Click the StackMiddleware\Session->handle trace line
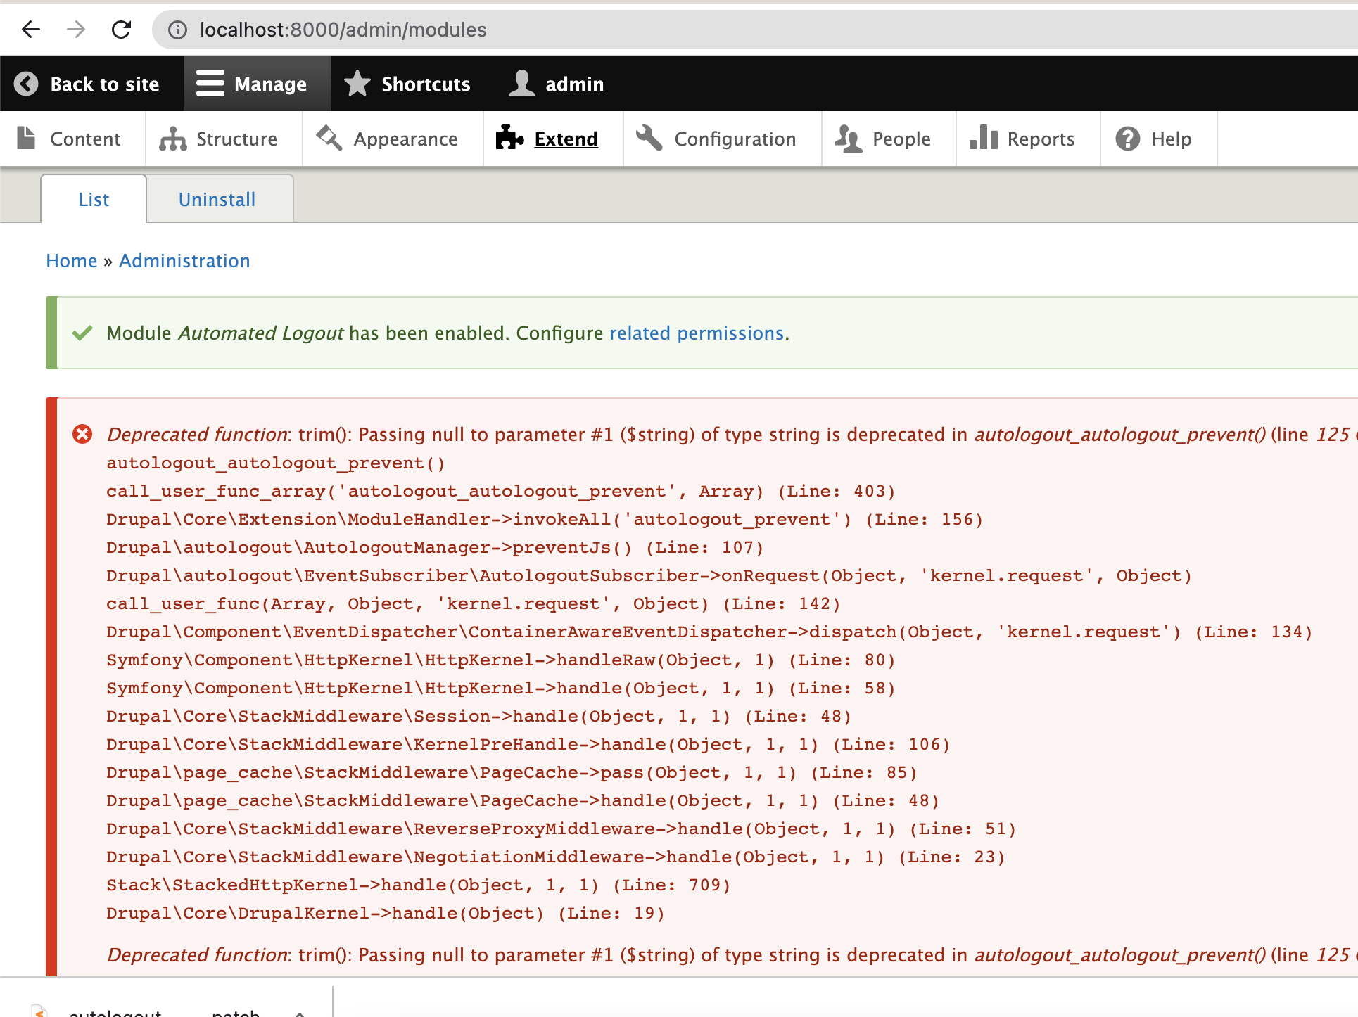Image resolution: width=1358 pixels, height=1017 pixels. point(479,716)
